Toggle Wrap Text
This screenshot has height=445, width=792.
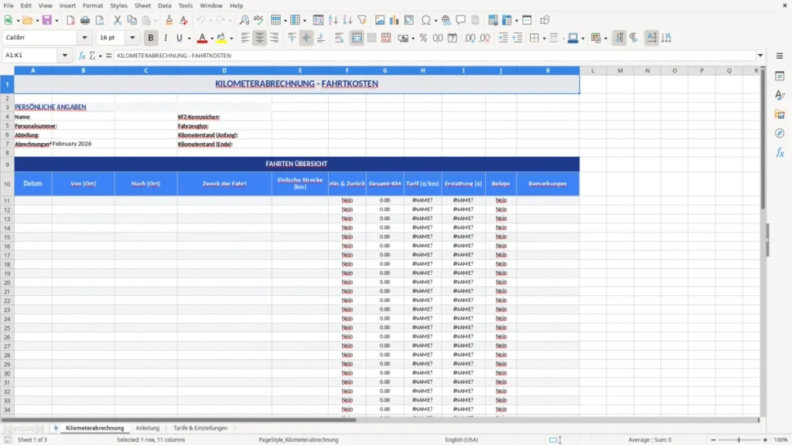coord(339,38)
